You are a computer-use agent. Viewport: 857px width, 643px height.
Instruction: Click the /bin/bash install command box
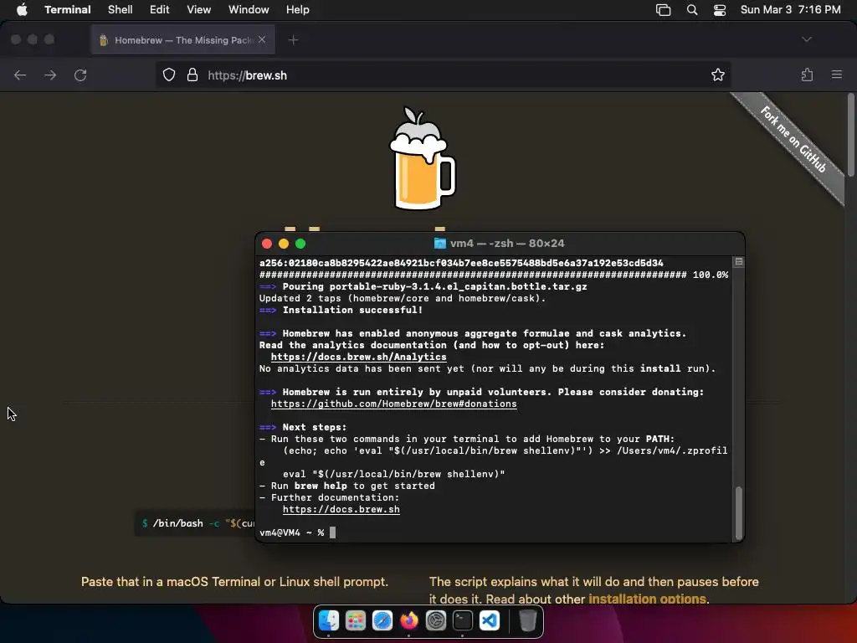194,523
